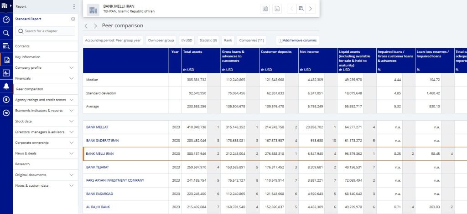Expand Economic indicators & reports
This screenshot has height=214, width=467.
point(72,111)
